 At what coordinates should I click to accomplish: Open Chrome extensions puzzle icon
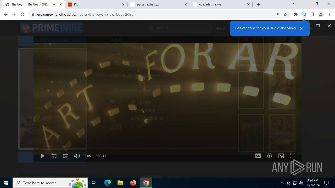[x=296, y=14]
